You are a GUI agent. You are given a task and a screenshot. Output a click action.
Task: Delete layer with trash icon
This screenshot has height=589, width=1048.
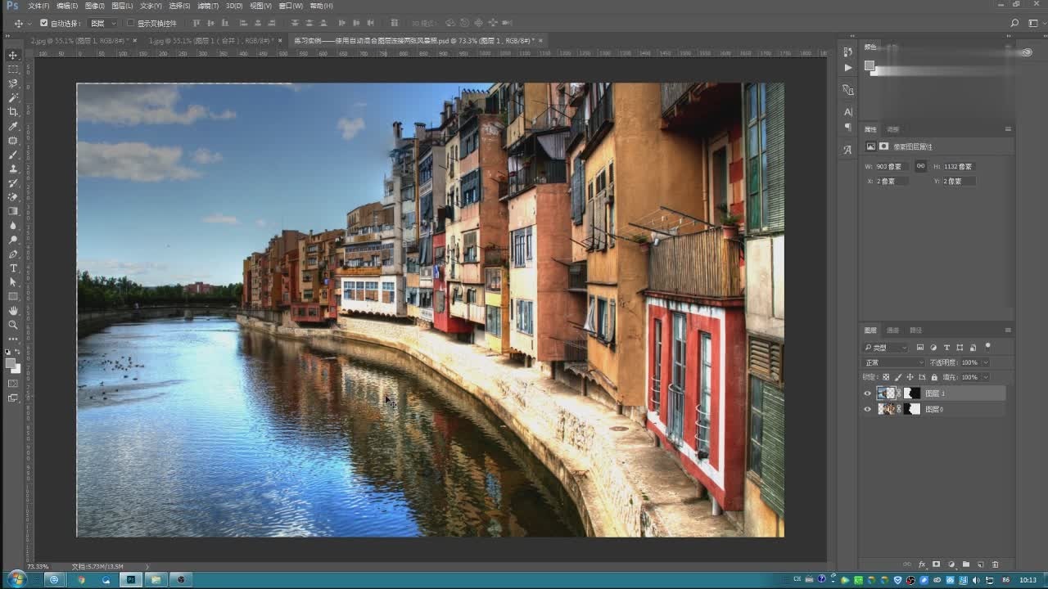click(x=995, y=564)
